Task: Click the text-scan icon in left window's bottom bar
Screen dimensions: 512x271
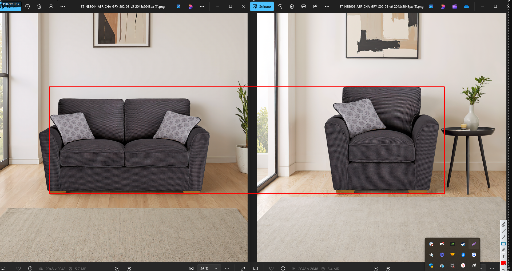Action: click(x=129, y=269)
